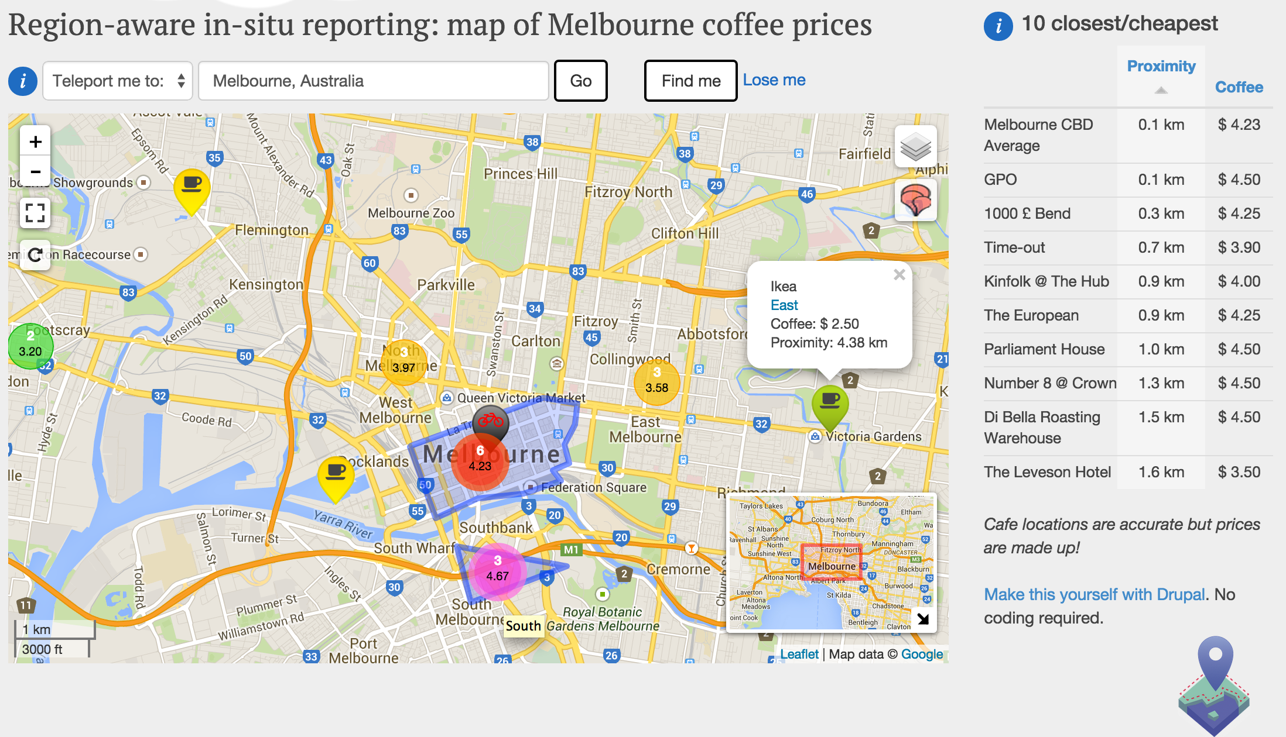This screenshot has height=737, width=1286.
Task: Click info icon next to 10 closest/cheapest
Action: tap(998, 26)
